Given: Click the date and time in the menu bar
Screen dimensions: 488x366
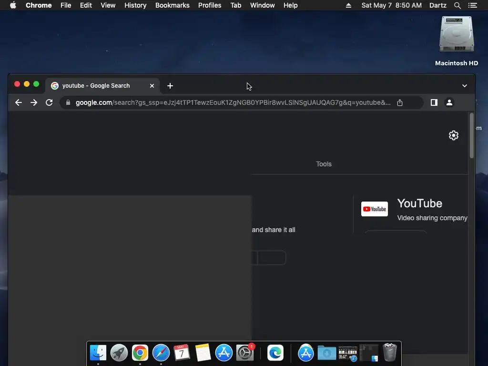Looking at the screenshot, I should coord(392,5).
